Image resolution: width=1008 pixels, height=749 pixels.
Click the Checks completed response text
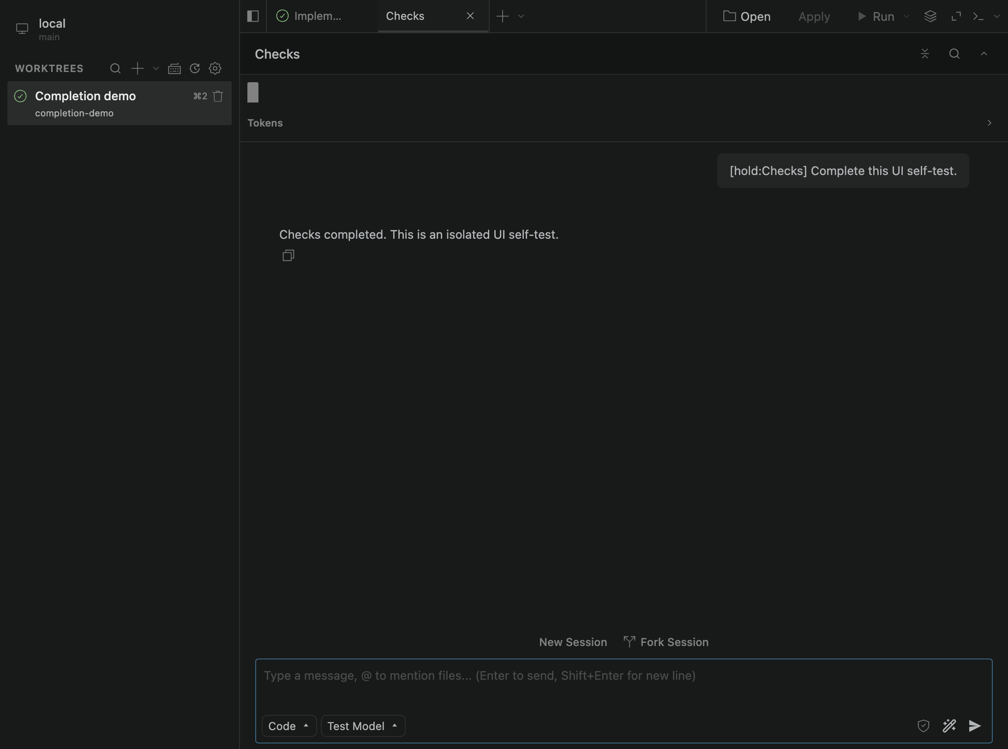(419, 235)
